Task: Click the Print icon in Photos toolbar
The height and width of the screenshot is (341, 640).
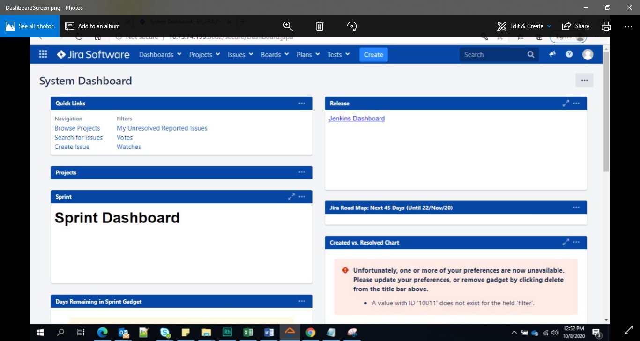Action: pyautogui.click(x=606, y=26)
